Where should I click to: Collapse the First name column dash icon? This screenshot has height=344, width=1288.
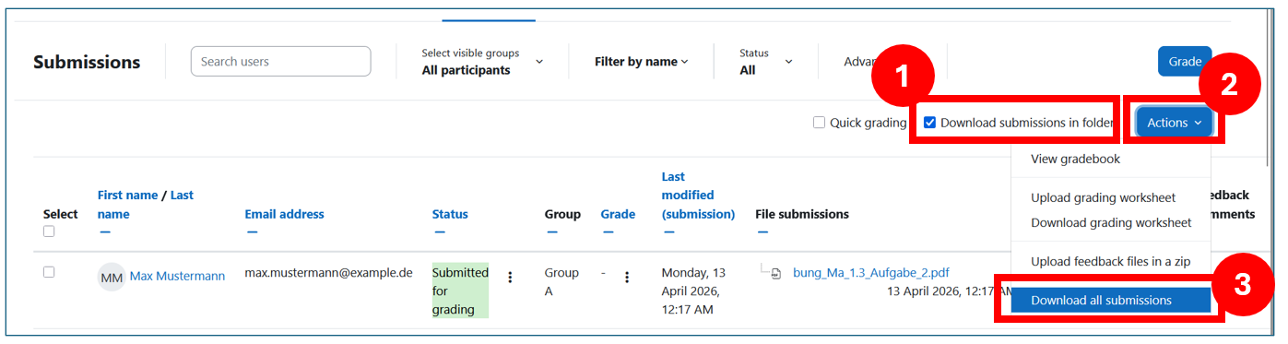click(x=104, y=231)
